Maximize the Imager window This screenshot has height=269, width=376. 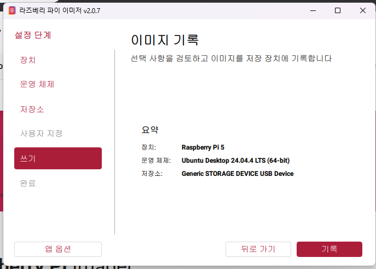[x=338, y=10]
